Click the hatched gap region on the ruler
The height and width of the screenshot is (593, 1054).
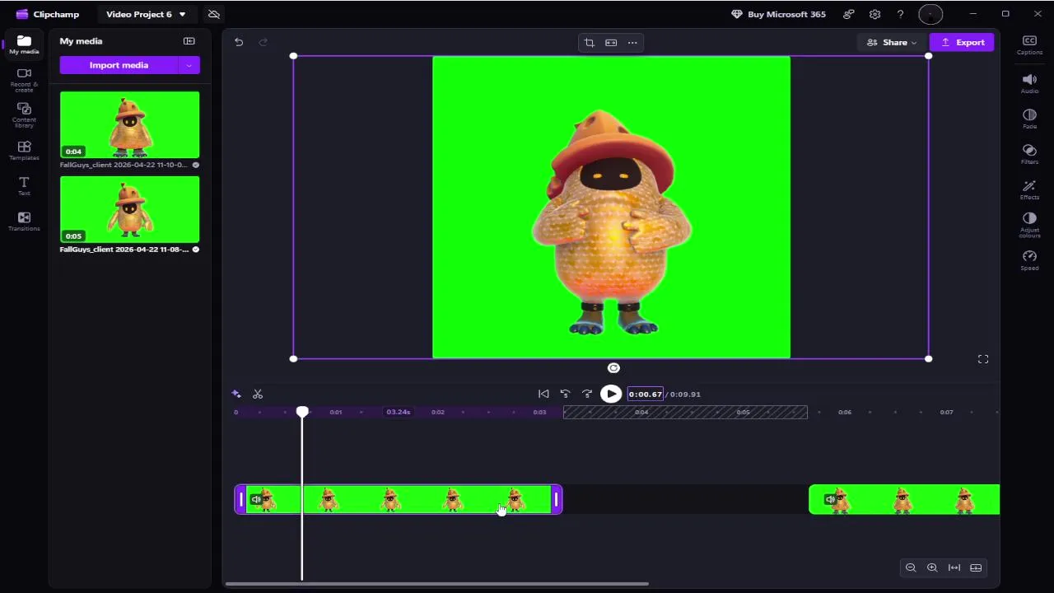tap(685, 412)
